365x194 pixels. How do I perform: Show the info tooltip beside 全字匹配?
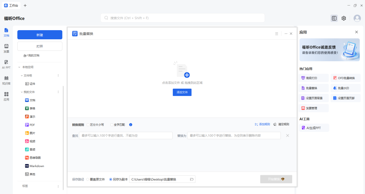pyautogui.click(x=130, y=125)
